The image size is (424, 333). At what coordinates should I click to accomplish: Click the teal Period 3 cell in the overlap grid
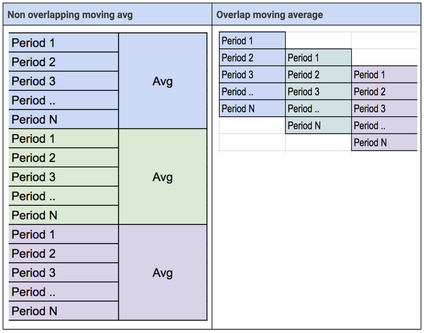coord(319,91)
